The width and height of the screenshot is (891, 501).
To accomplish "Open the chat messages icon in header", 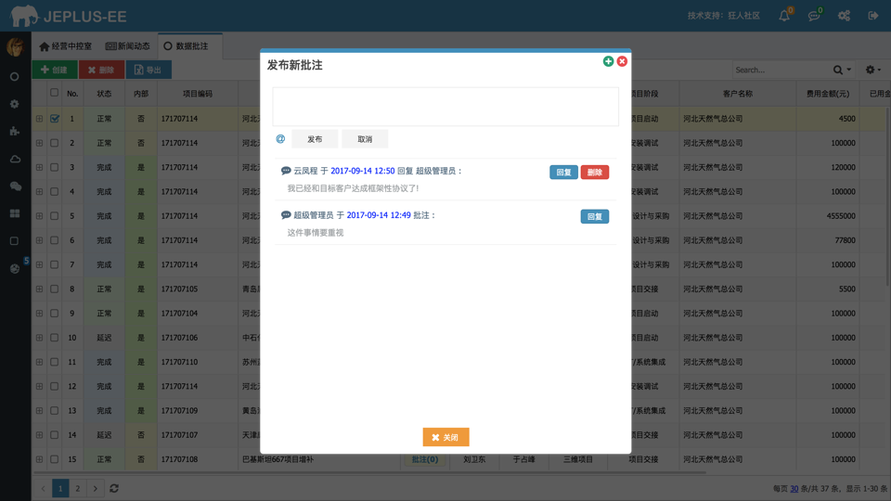I will pos(814,16).
